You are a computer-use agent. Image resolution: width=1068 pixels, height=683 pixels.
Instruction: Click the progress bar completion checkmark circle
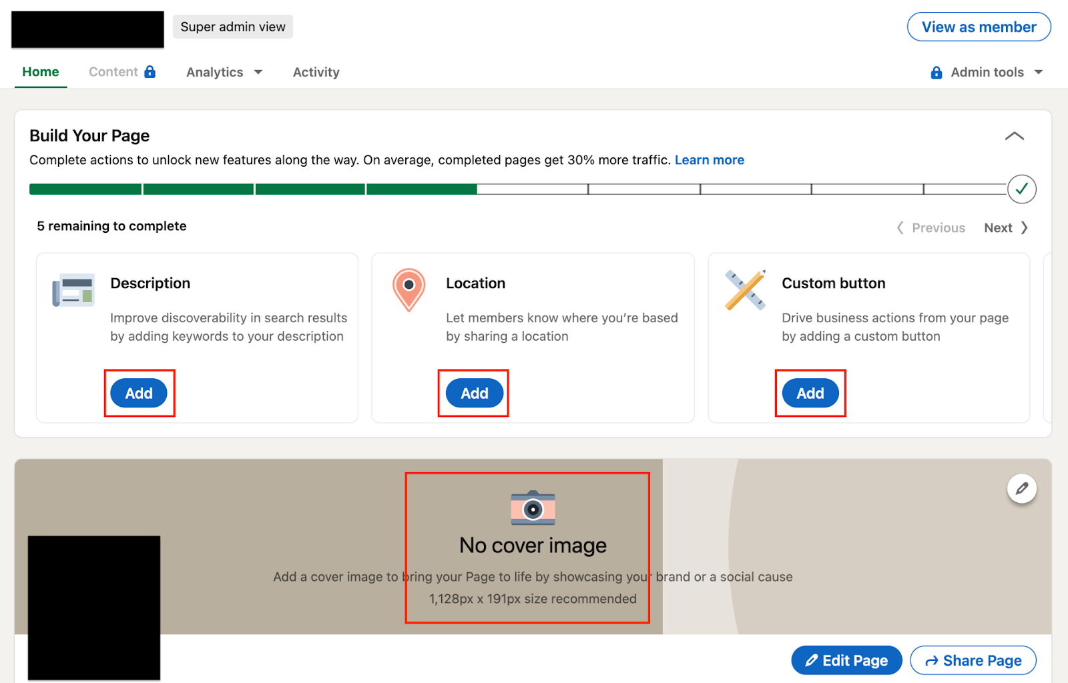[x=1021, y=189]
